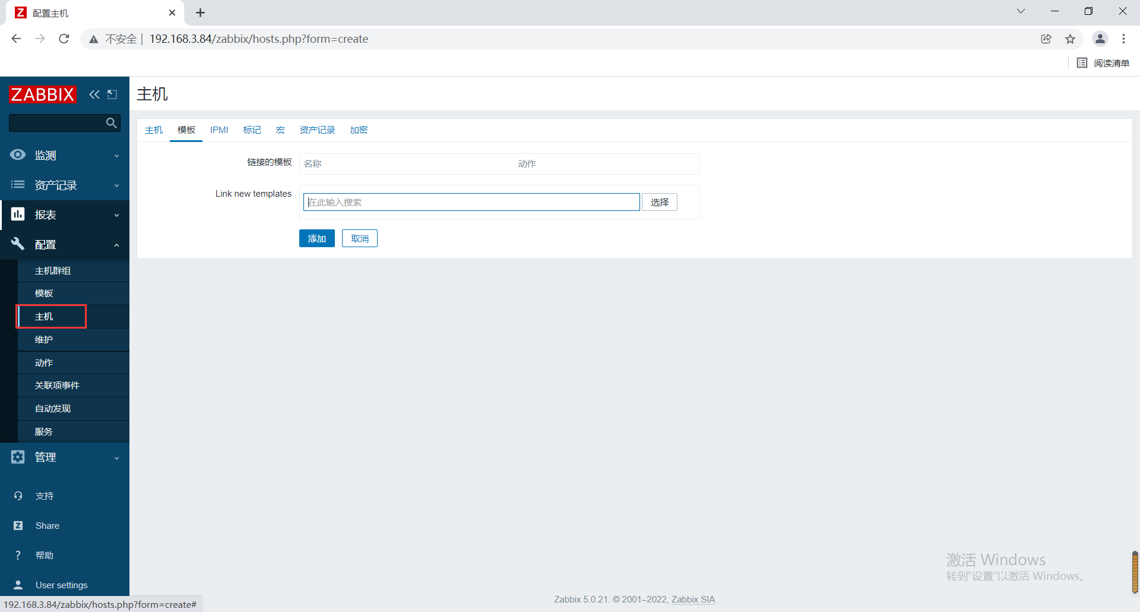Click the eye icon for 监测
This screenshot has height=612, width=1140.
coord(18,155)
